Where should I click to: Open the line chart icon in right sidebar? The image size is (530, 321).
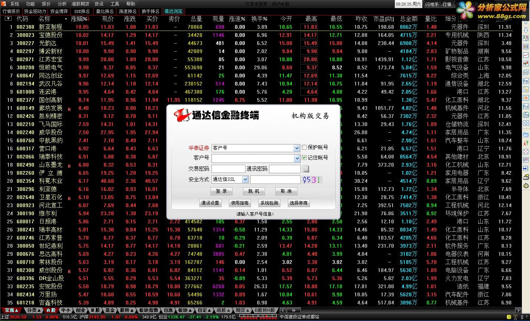(526, 55)
